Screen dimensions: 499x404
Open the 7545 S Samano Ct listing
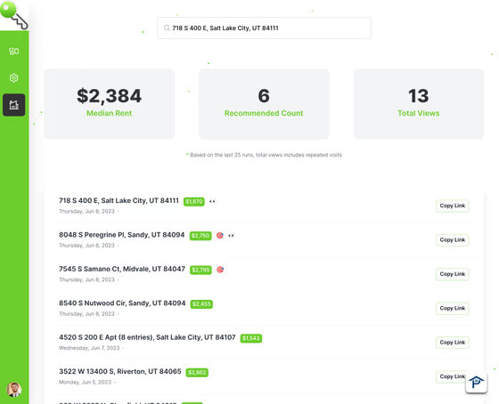[122, 269]
